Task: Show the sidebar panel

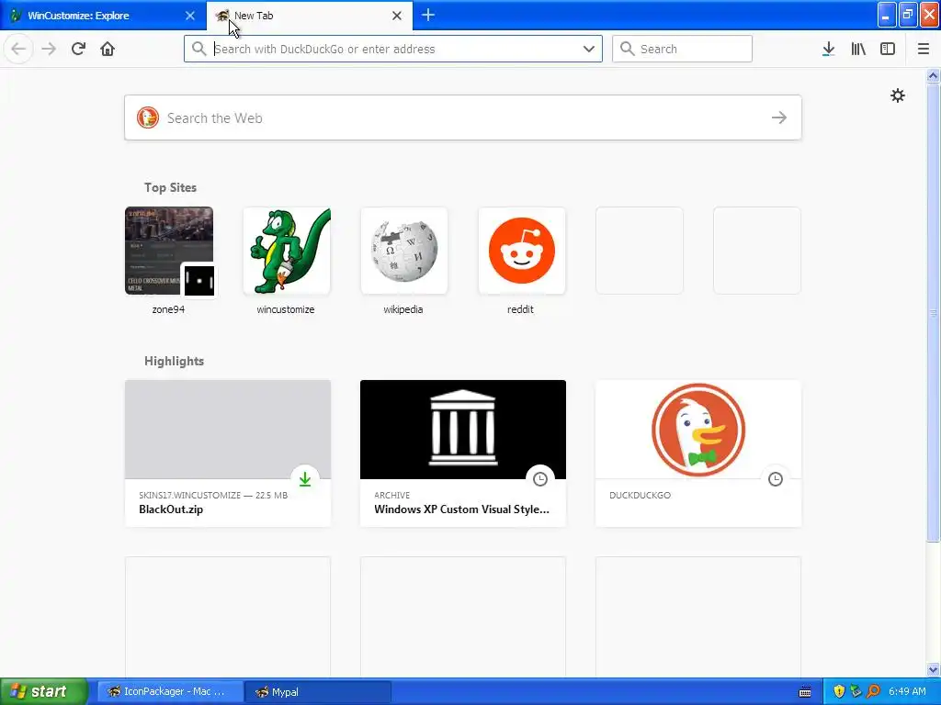Action: [888, 49]
